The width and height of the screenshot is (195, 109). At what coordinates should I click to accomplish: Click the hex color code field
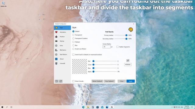click(x=128, y=64)
